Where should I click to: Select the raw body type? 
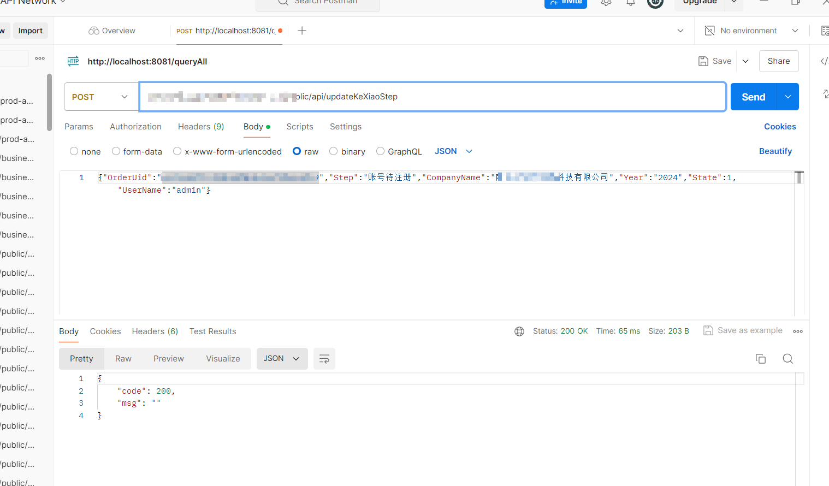(297, 151)
